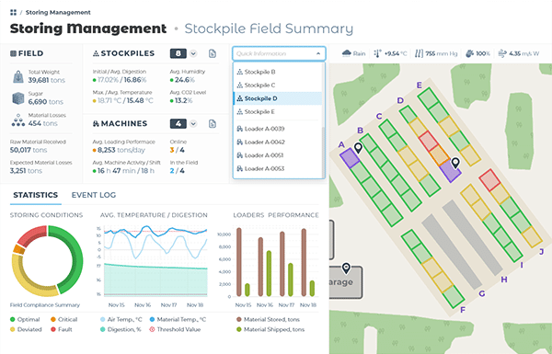552x354 pixels.
Task: Click the map pin on the Garage
Action: (x=346, y=268)
